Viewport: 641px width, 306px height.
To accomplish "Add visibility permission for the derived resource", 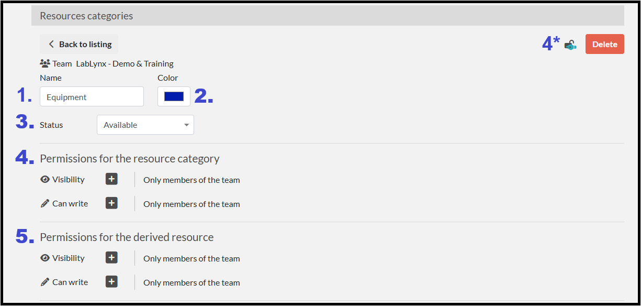I will point(111,258).
